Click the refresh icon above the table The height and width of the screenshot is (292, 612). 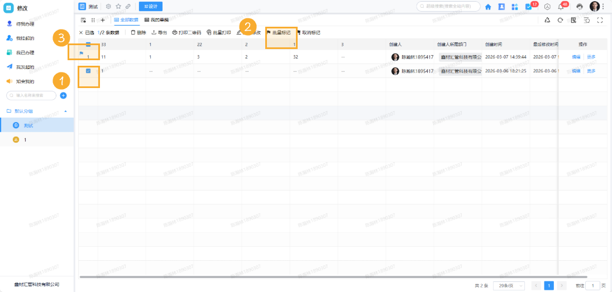click(560, 20)
